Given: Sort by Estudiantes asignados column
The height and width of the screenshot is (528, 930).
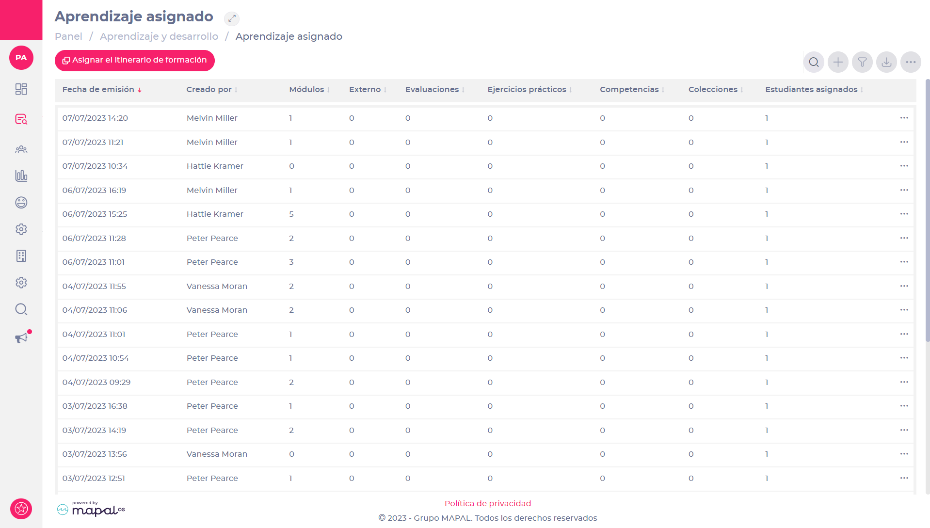Looking at the screenshot, I should tap(814, 90).
